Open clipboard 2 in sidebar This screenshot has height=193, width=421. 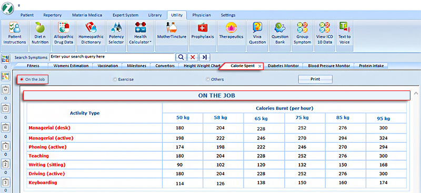tap(6, 165)
